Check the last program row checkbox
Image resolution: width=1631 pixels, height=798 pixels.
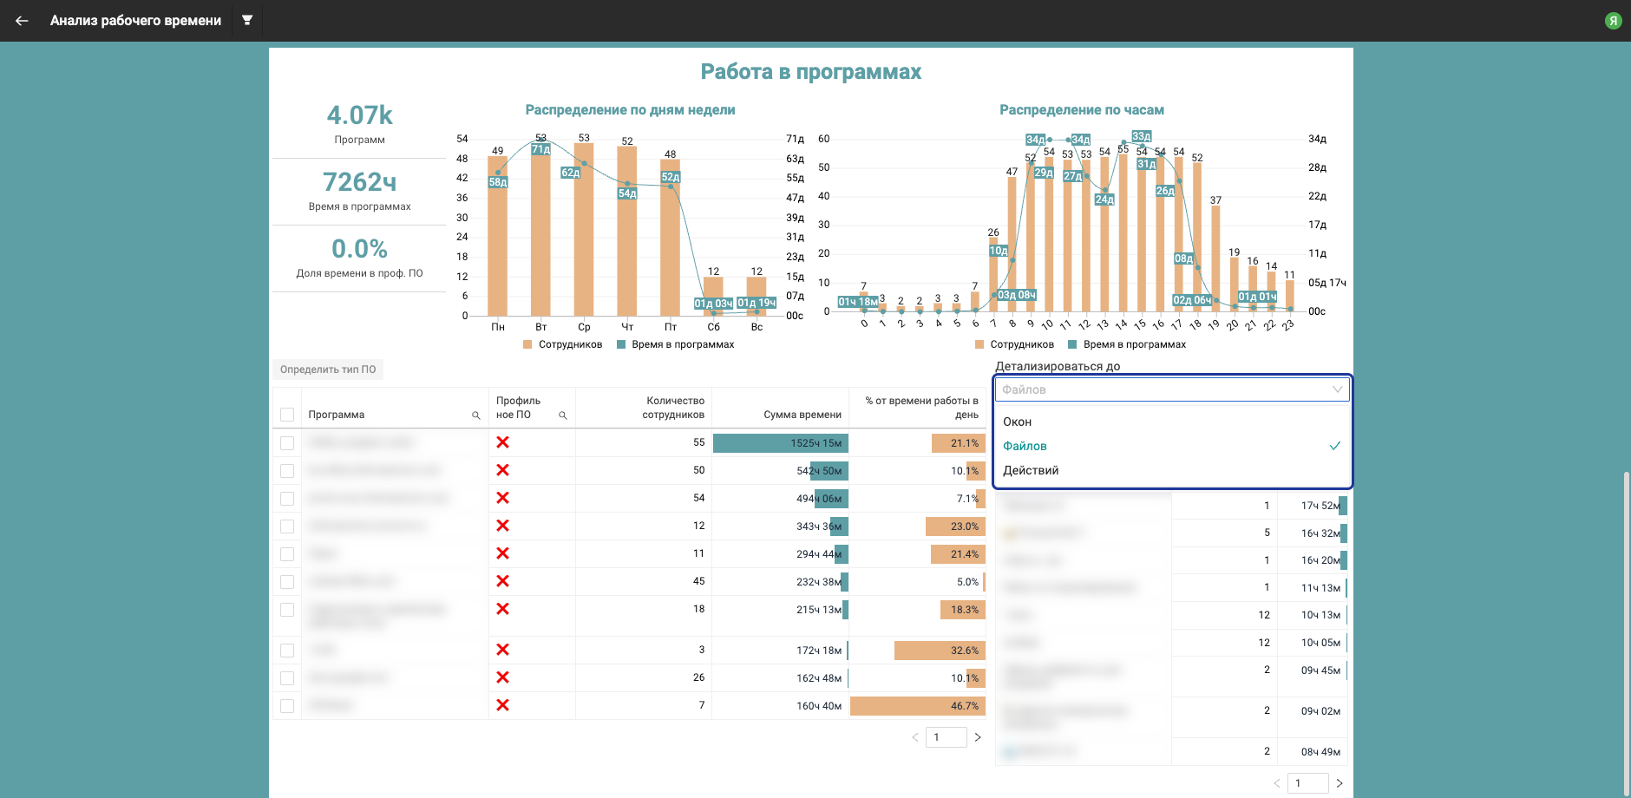tap(287, 706)
